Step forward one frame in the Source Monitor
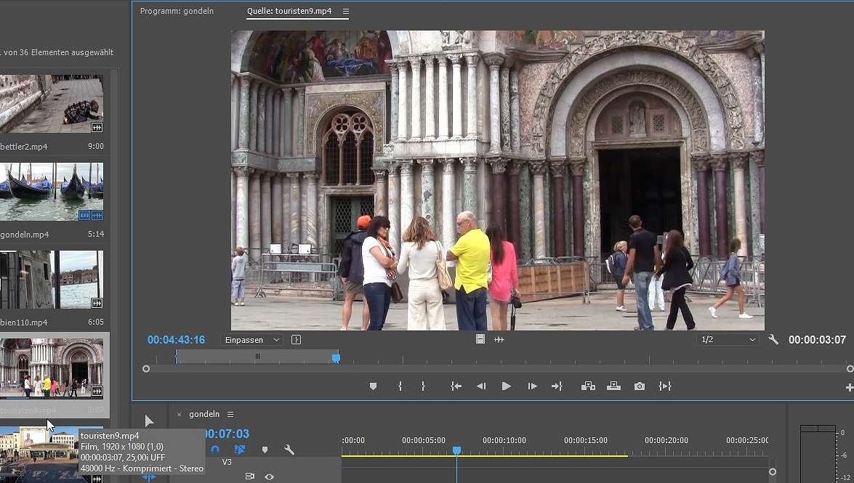The image size is (854, 483). click(x=532, y=386)
